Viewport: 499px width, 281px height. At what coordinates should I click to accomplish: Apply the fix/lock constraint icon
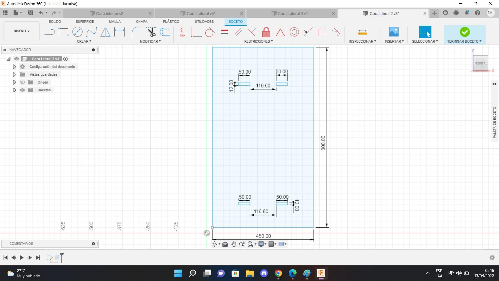[266, 32]
